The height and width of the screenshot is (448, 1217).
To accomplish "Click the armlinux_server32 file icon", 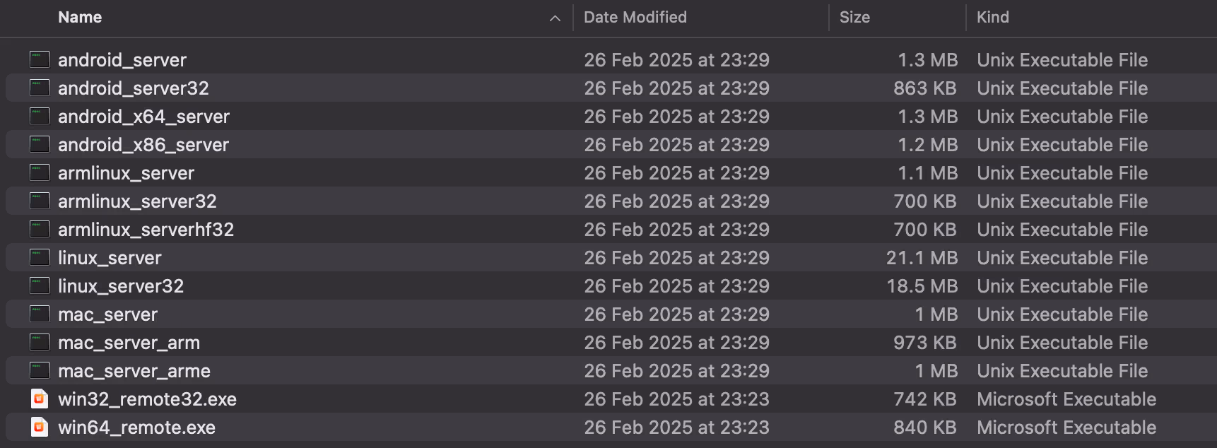I will pyautogui.click(x=40, y=201).
